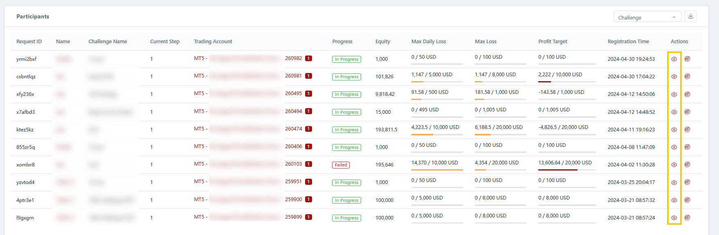Viewport: 719px width, 235px height.
Task: Click red badge next to account 260103
Action: [x=308, y=164]
